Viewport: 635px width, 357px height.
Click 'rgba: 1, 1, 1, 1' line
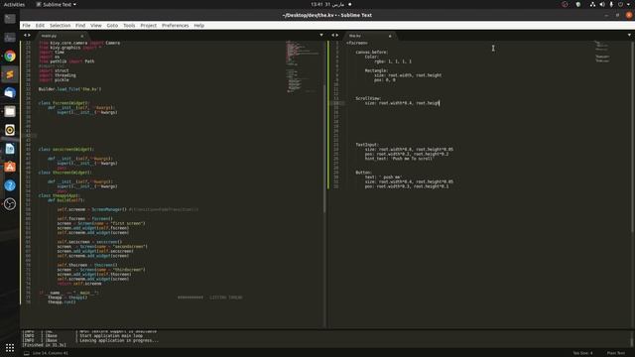[393, 61]
